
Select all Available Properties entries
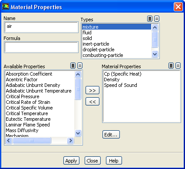point(73,66)
